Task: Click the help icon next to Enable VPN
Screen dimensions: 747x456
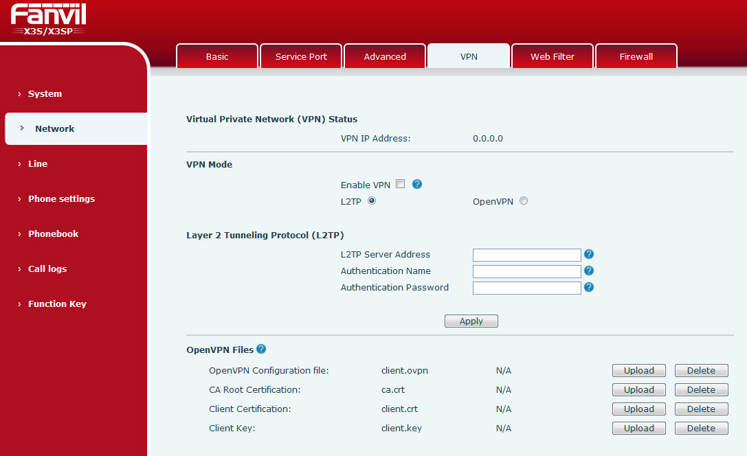Action: [x=417, y=184]
